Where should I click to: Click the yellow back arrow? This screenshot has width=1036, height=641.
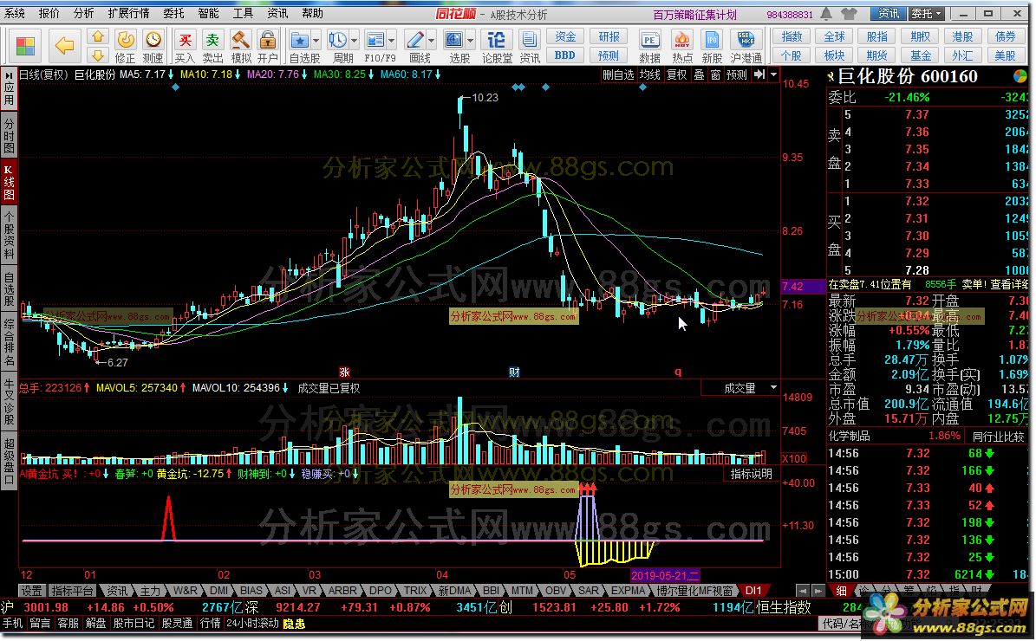(64, 45)
